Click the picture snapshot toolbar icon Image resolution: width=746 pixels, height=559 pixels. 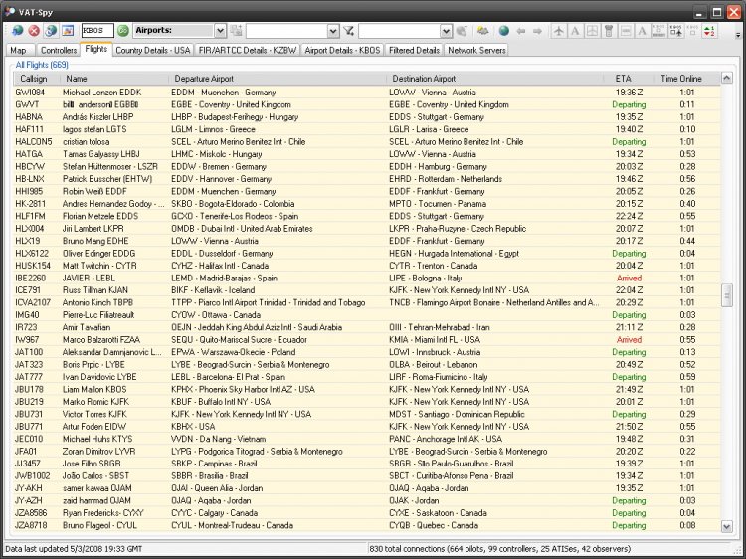coord(67,31)
